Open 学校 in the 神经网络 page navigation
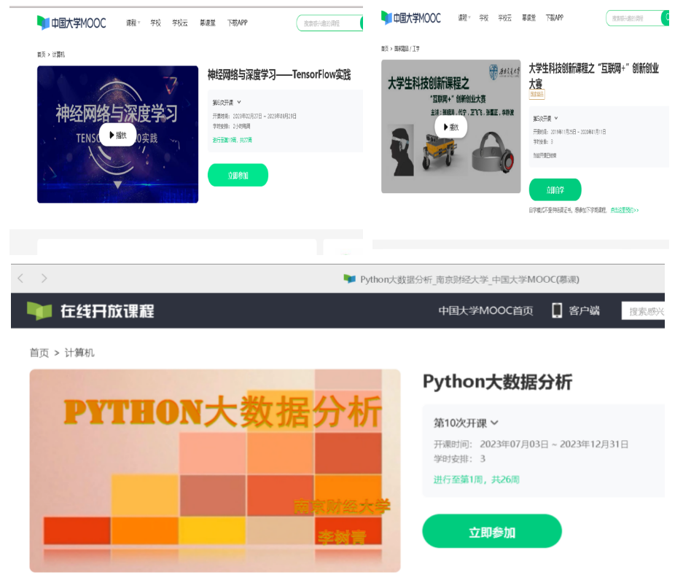 click(155, 23)
